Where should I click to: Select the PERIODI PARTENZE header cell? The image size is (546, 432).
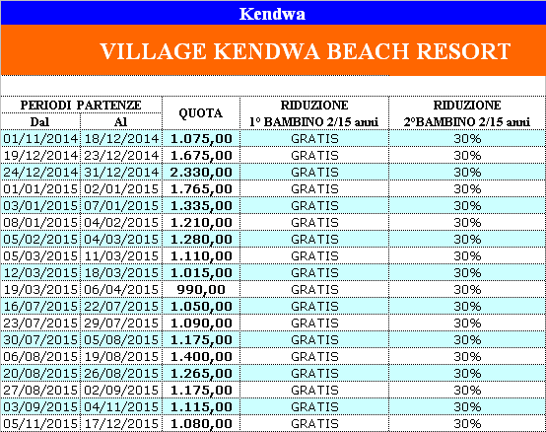81,106
